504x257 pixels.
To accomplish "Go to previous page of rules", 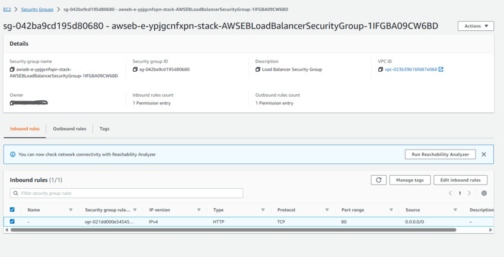I will (x=450, y=193).
